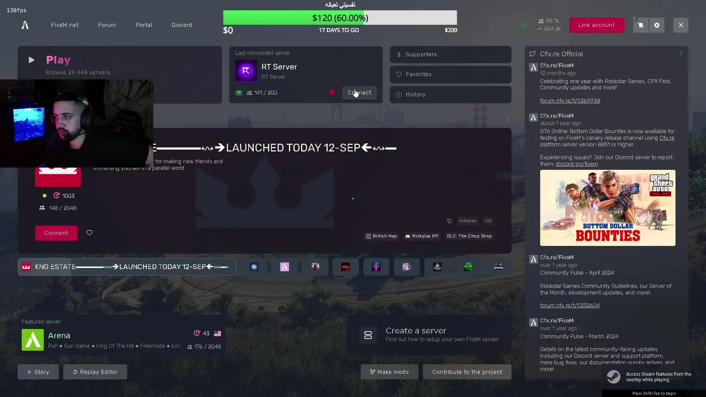
Task: Open the changelog scroll icon
Action: pos(640,25)
